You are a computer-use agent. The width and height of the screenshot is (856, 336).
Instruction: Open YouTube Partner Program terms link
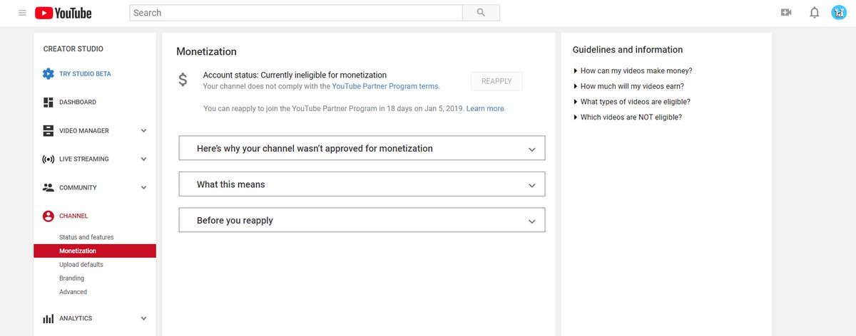(x=386, y=86)
